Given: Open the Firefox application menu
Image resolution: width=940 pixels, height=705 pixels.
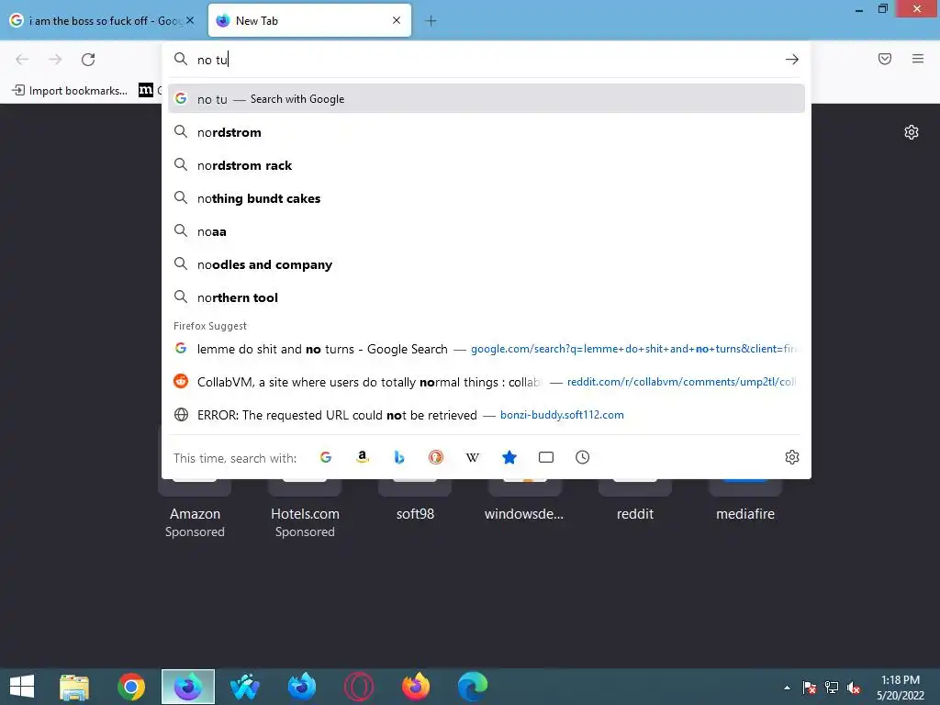Looking at the screenshot, I should coord(918,59).
